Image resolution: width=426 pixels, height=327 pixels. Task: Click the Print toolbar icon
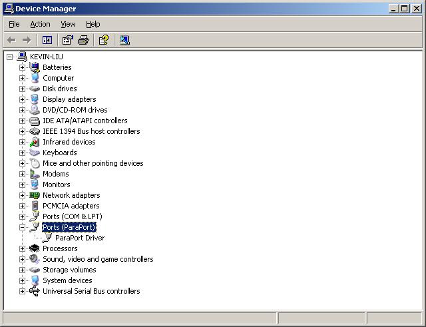tap(83, 40)
